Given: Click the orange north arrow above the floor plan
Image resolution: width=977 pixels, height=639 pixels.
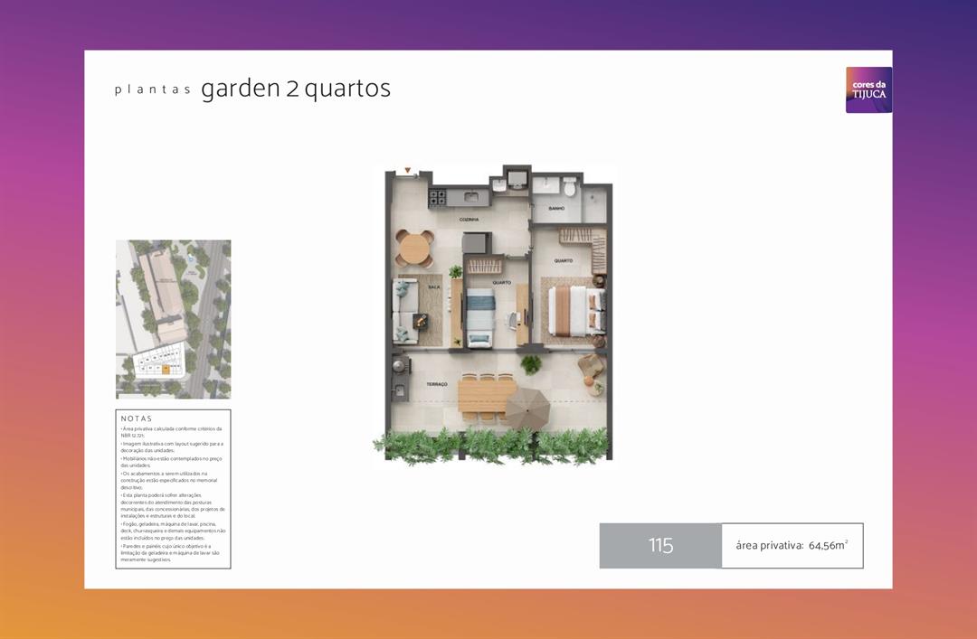Looking at the screenshot, I should [406, 172].
